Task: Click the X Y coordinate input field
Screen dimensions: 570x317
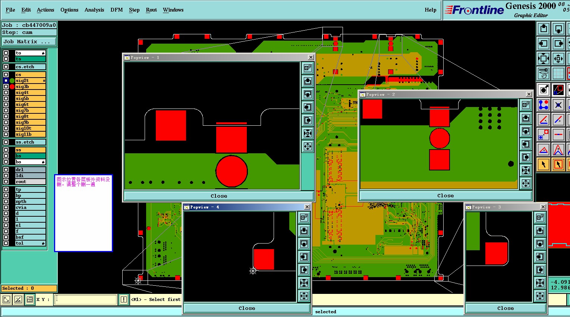Action: (86, 299)
